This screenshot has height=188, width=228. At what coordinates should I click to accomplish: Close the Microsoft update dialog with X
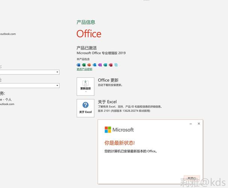[199, 124]
